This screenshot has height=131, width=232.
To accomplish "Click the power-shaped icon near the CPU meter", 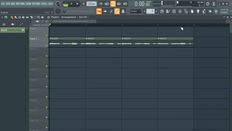I will point(208,4).
